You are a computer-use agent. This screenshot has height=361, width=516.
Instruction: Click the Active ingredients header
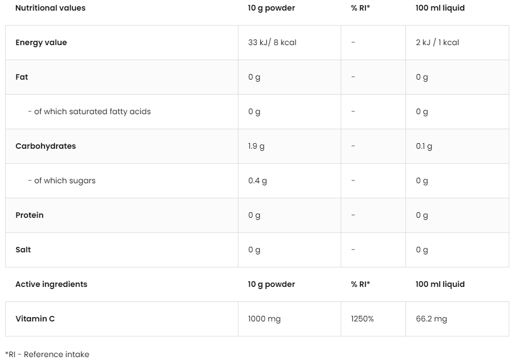(x=51, y=285)
